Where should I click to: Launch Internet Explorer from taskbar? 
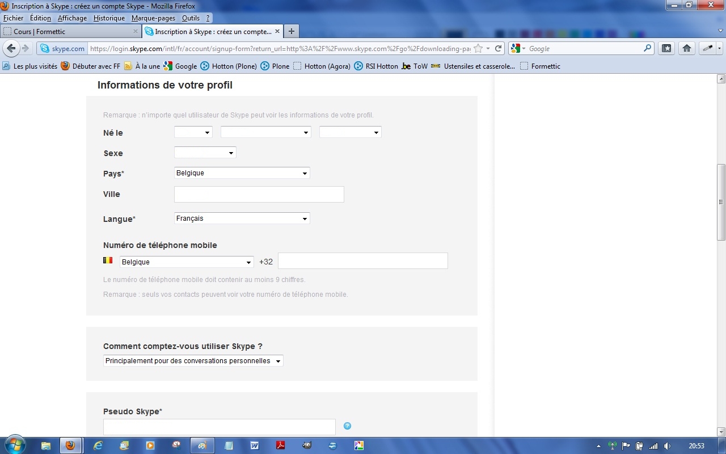(x=98, y=445)
